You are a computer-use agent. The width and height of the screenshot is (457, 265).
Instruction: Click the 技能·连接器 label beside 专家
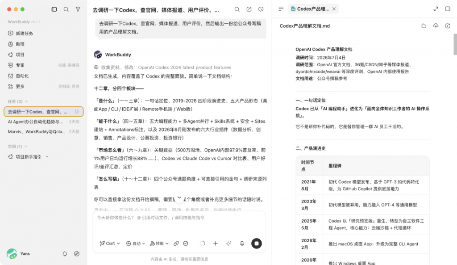[x=68, y=65]
